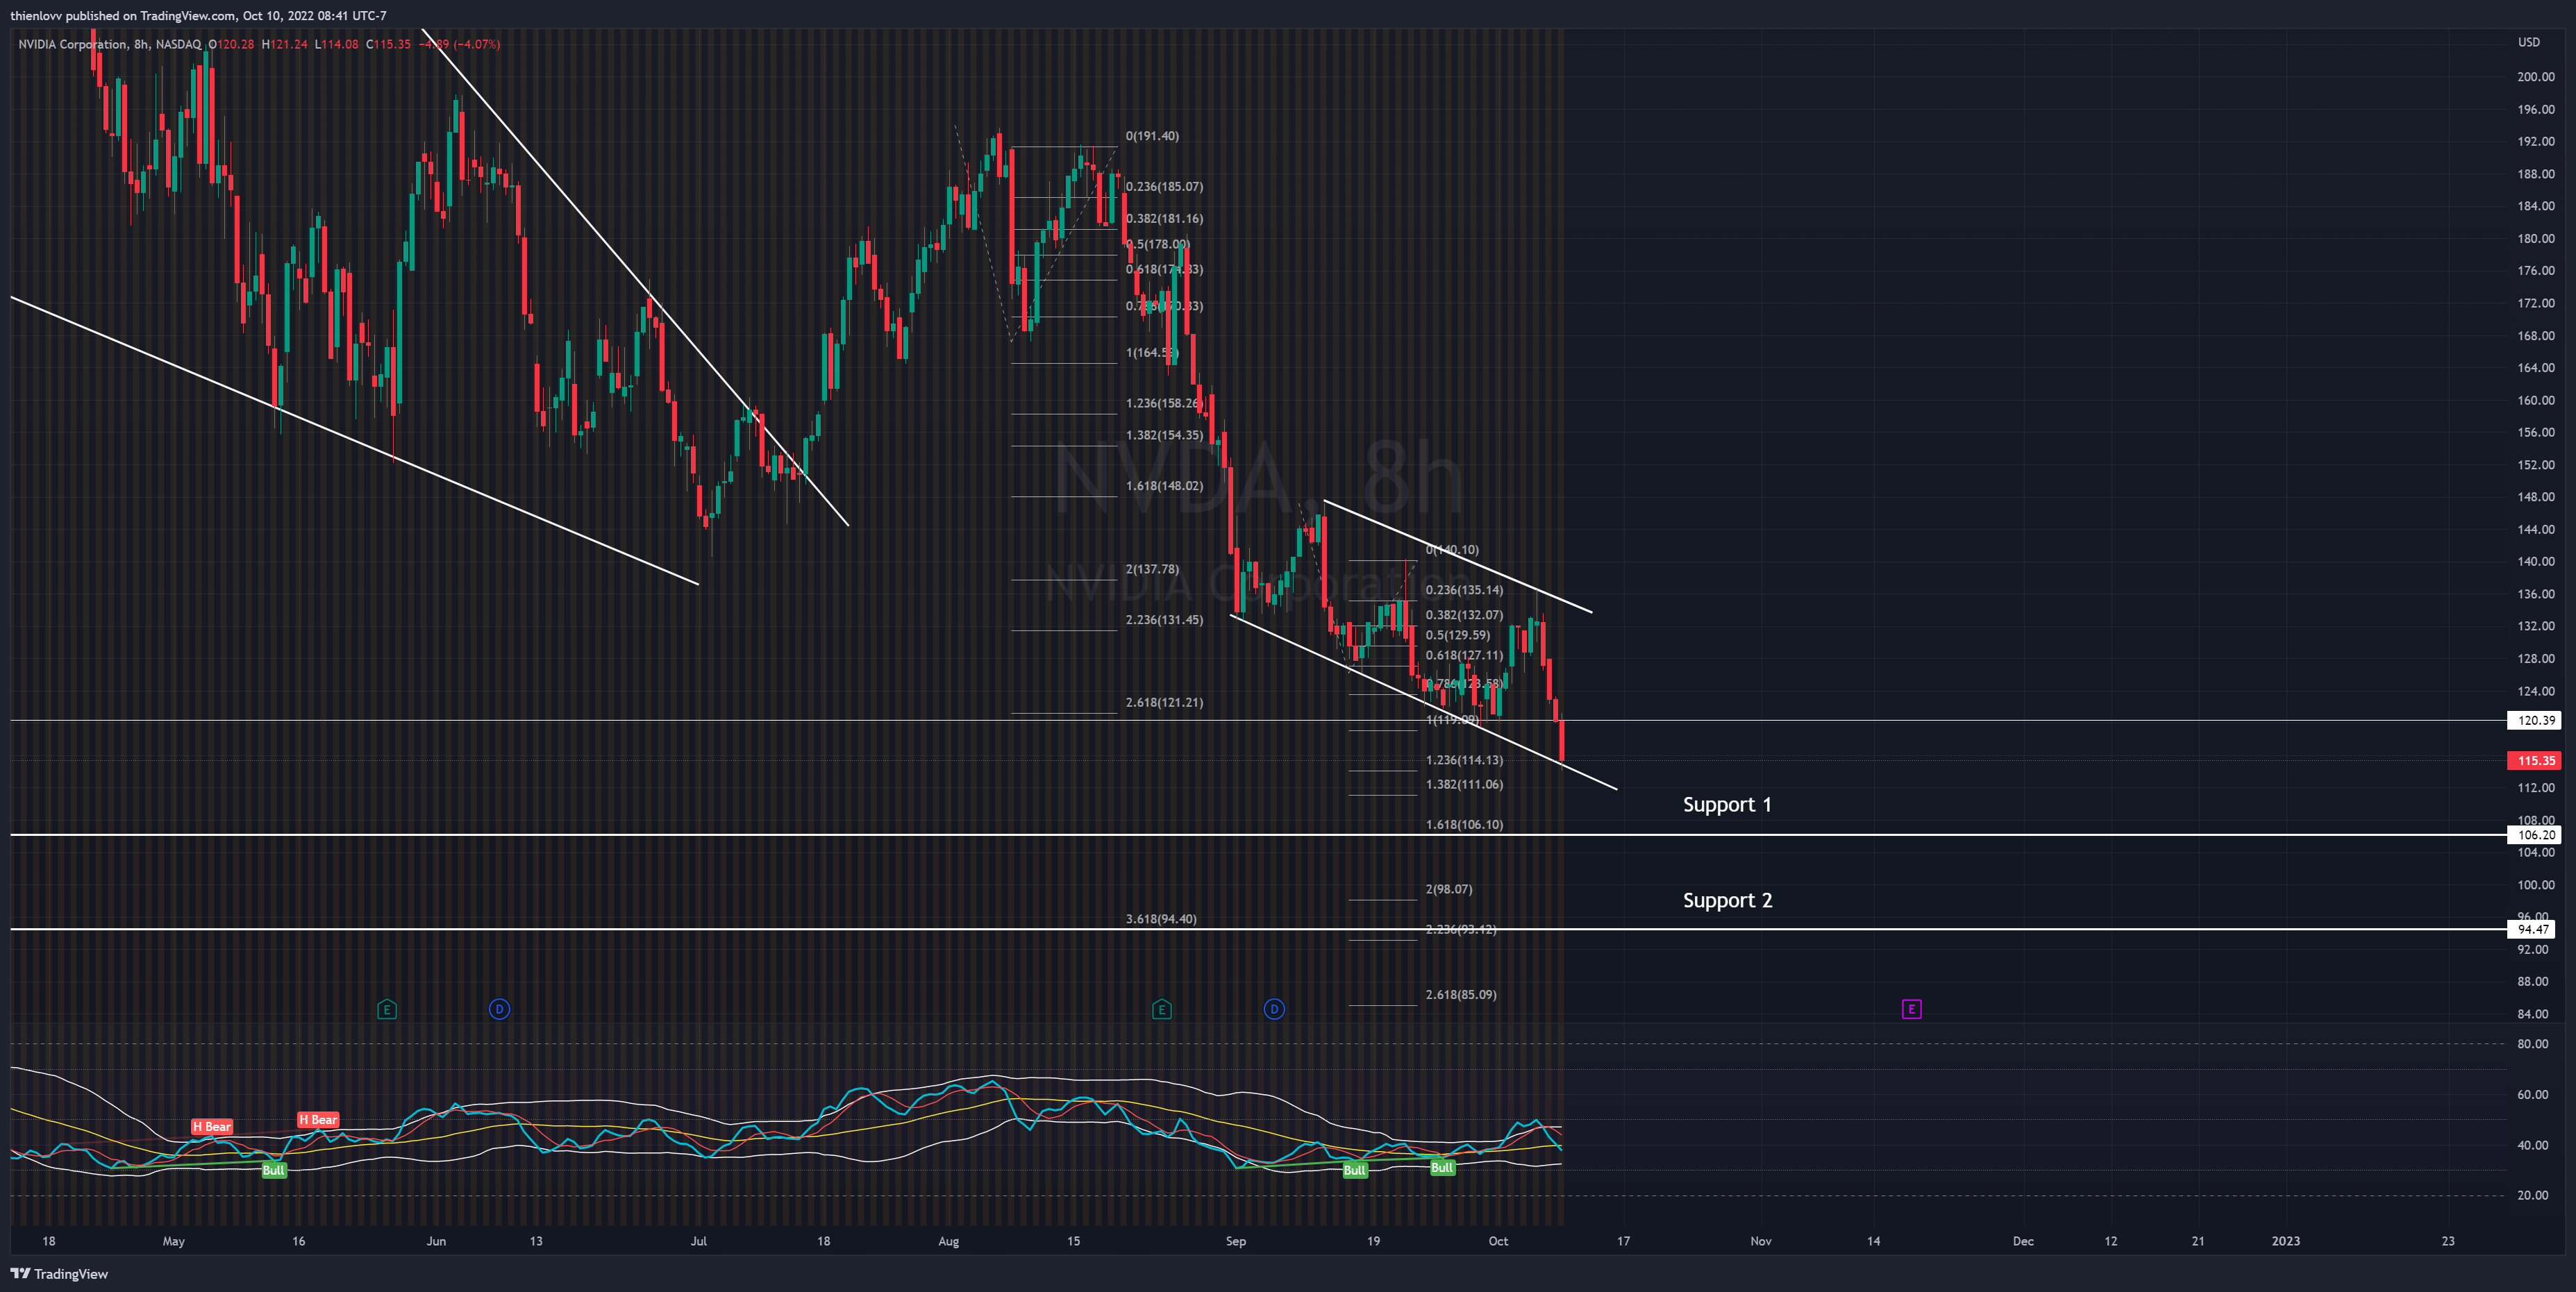Click the 20.00 tick on oscillator axis
Screen dimensions: 2576x1292
[2532, 1195]
